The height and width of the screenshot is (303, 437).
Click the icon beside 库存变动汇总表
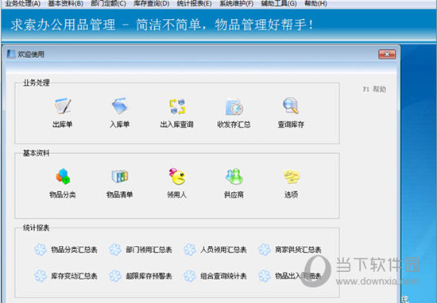point(41,276)
